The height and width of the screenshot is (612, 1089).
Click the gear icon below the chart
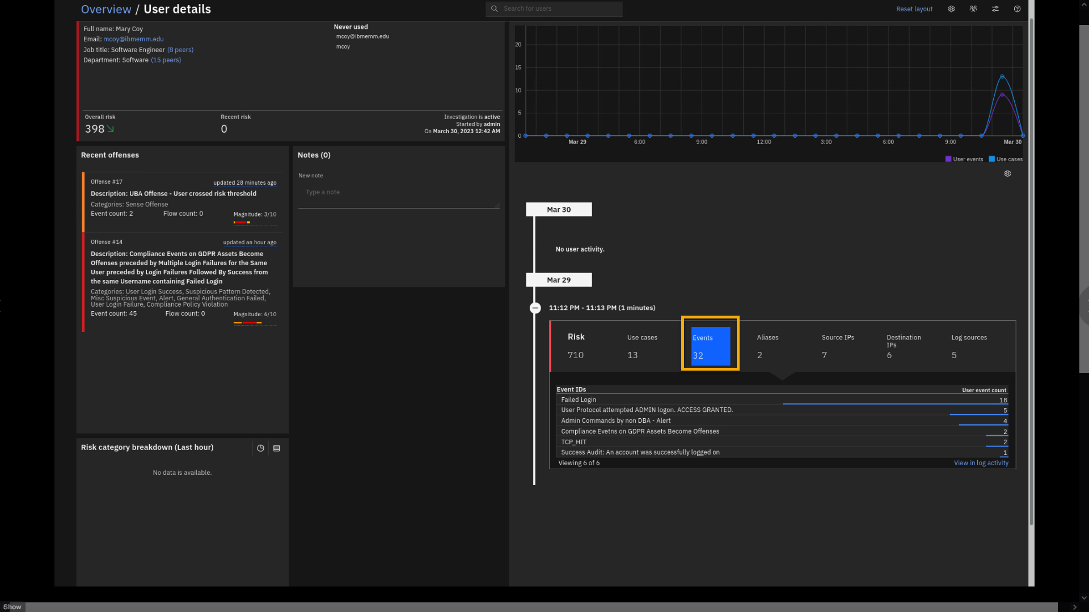pos(1007,174)
